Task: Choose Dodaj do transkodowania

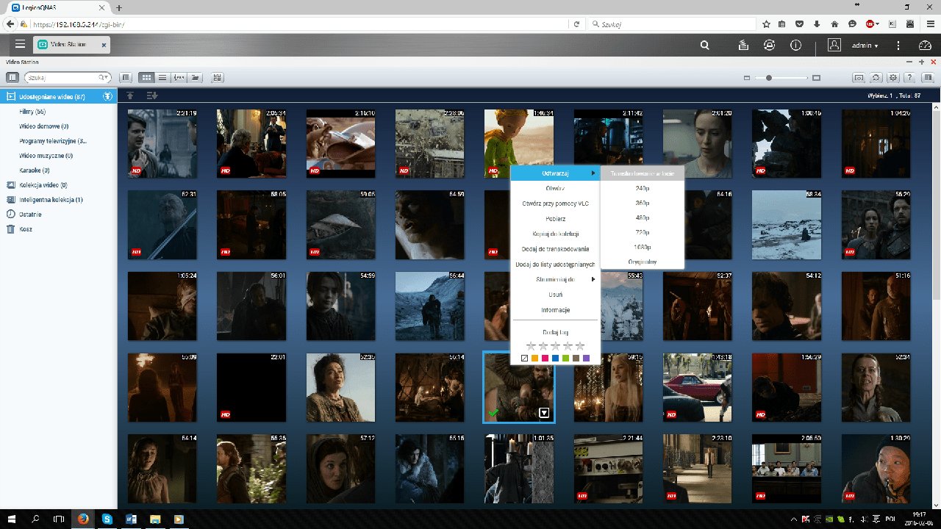Action: [x=555, y=249]
